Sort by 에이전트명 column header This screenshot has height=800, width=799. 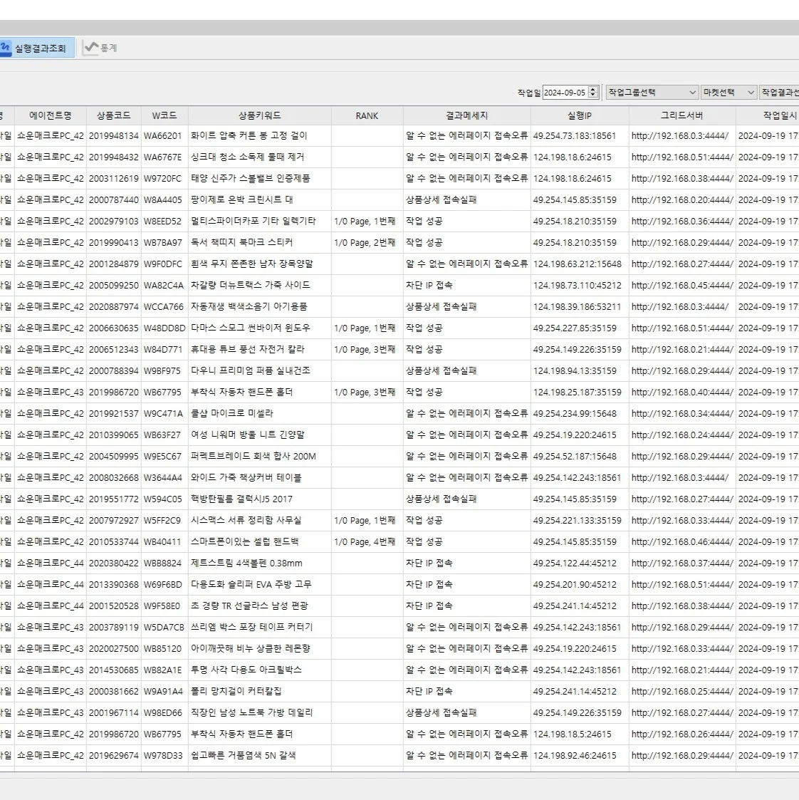tap(51, 115)
